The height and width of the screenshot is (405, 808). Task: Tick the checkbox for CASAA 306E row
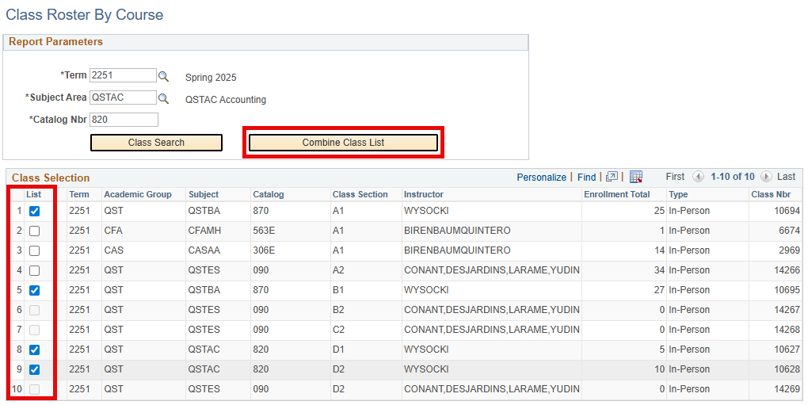[34, 251]
